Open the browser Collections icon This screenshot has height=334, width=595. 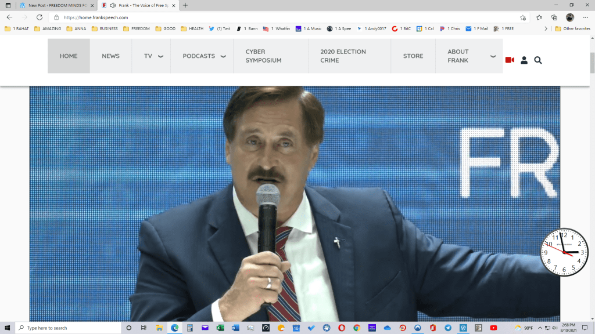pos(554,17)
